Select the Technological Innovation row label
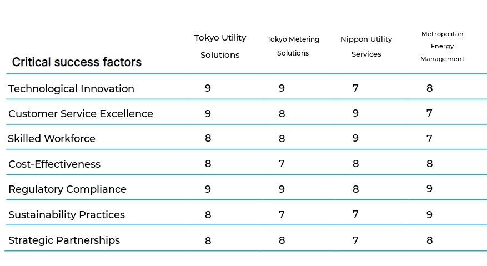The image size is (487, 266). pos(71,88)
